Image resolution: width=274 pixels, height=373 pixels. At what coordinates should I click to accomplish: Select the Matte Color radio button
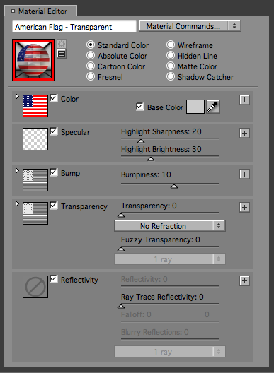pos(171,66)
